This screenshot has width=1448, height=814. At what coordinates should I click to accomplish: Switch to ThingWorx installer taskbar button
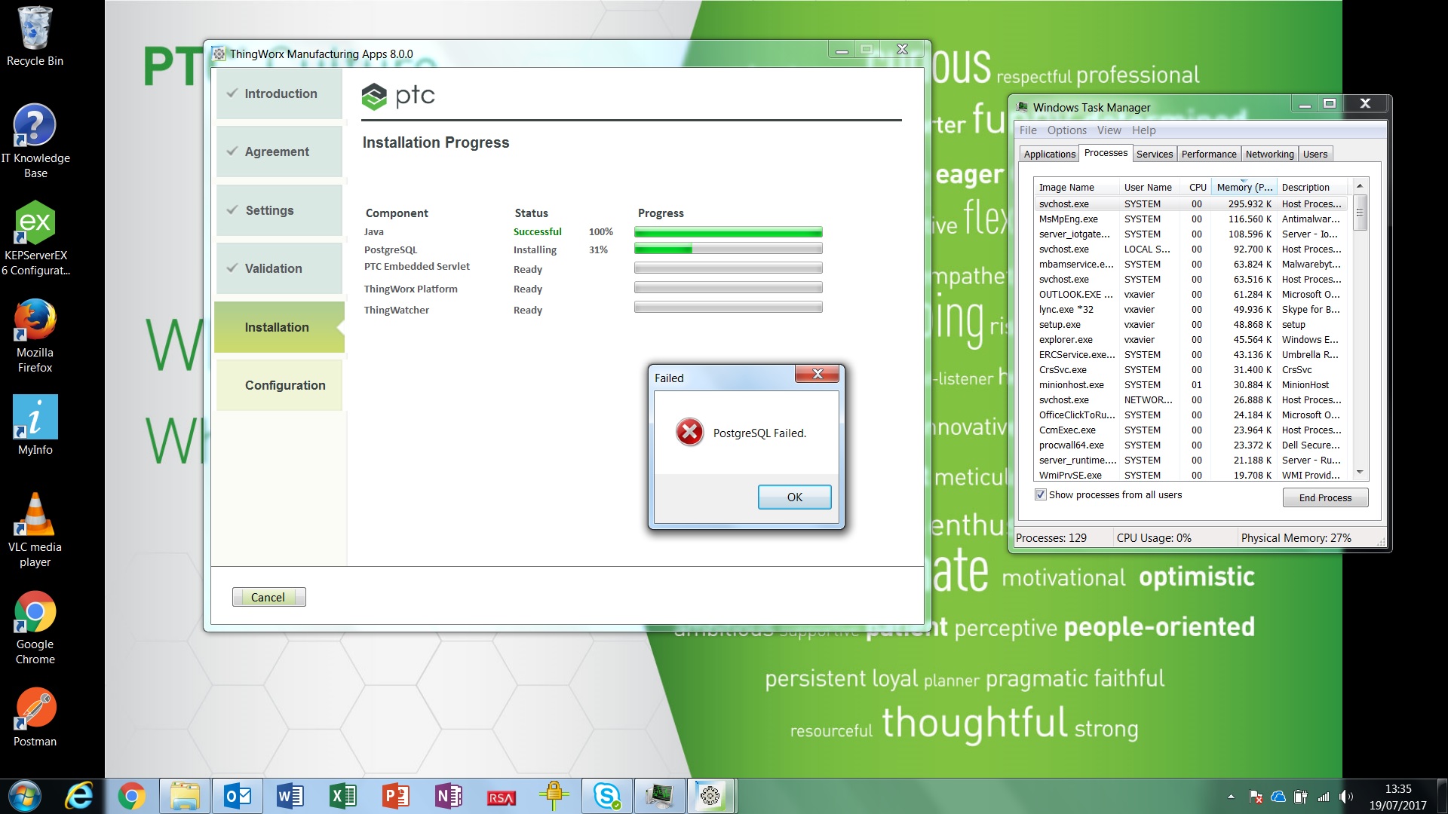click(x=710, y=796)
